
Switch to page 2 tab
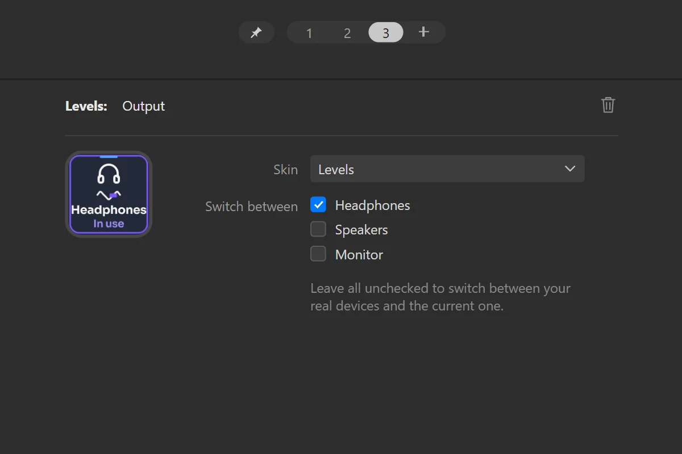[347, 33]
